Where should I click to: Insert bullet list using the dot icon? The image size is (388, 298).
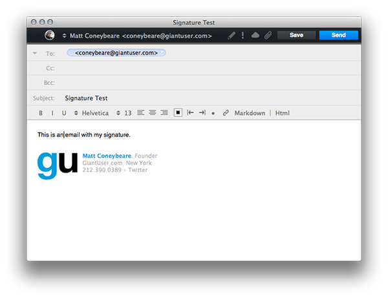pos(213,113)
